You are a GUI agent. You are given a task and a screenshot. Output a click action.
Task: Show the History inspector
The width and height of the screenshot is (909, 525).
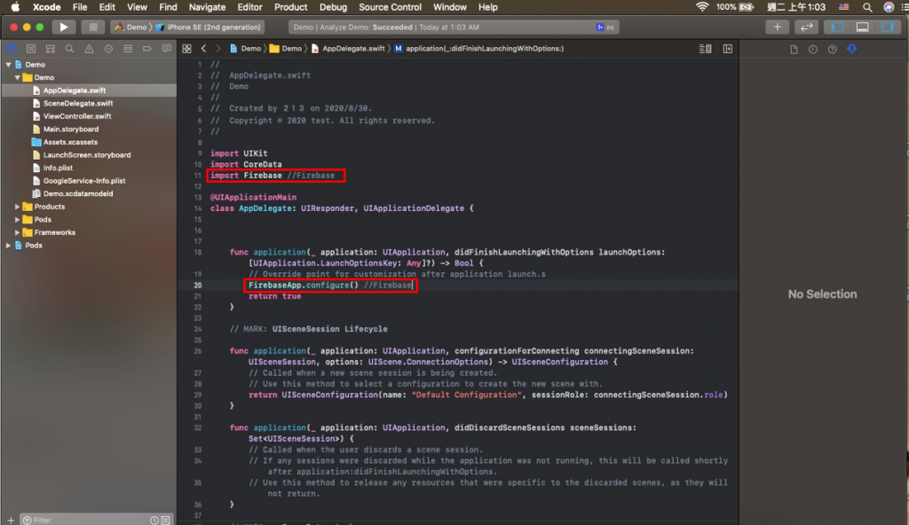tap(813, 50)
